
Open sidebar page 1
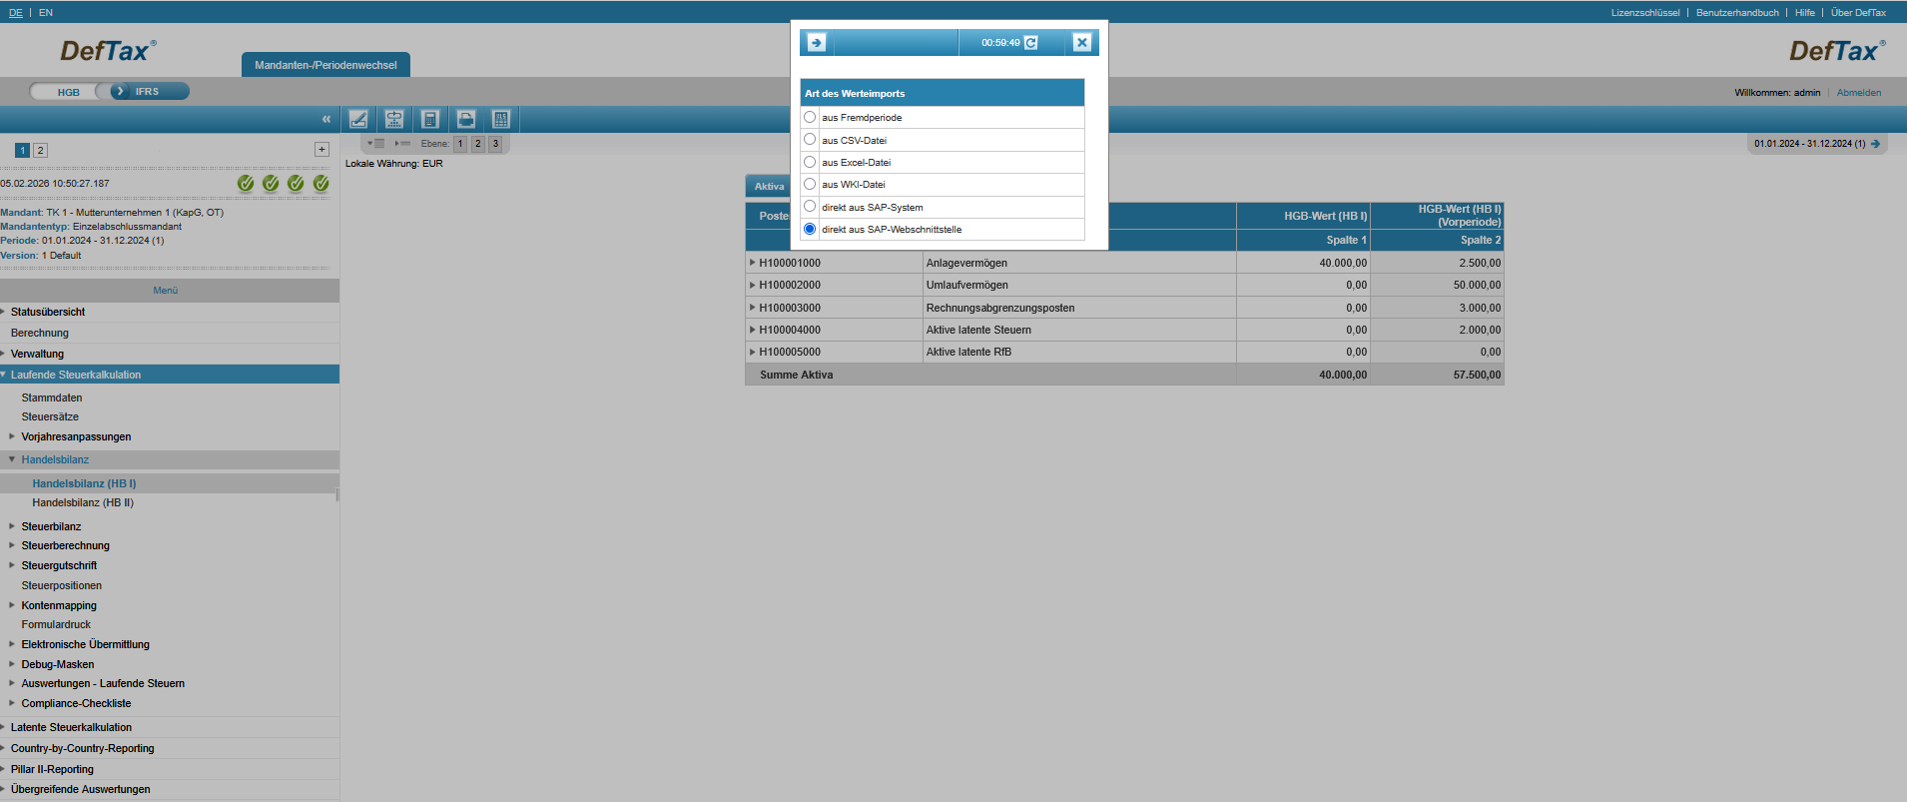[22, 150]
